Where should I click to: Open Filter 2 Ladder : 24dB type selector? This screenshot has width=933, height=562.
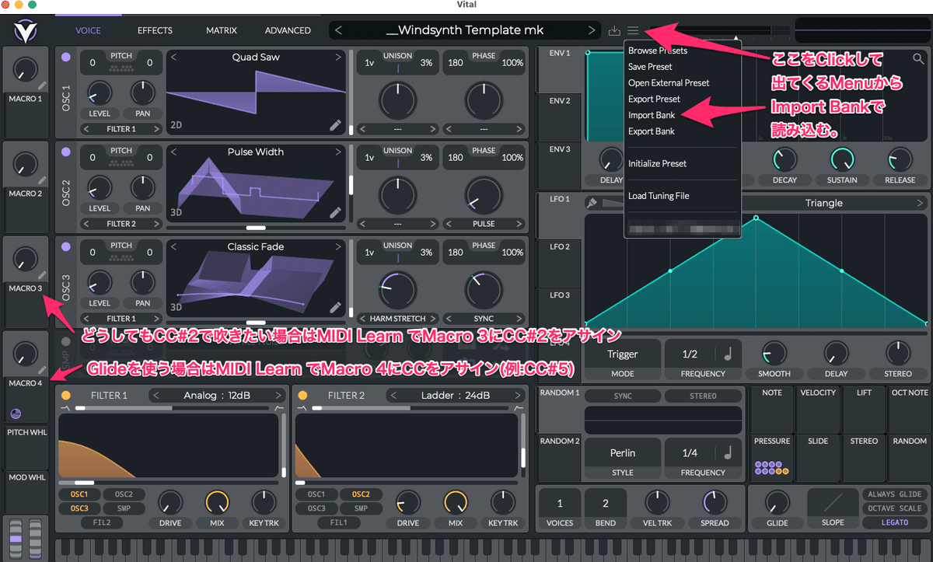coord(456,395)
